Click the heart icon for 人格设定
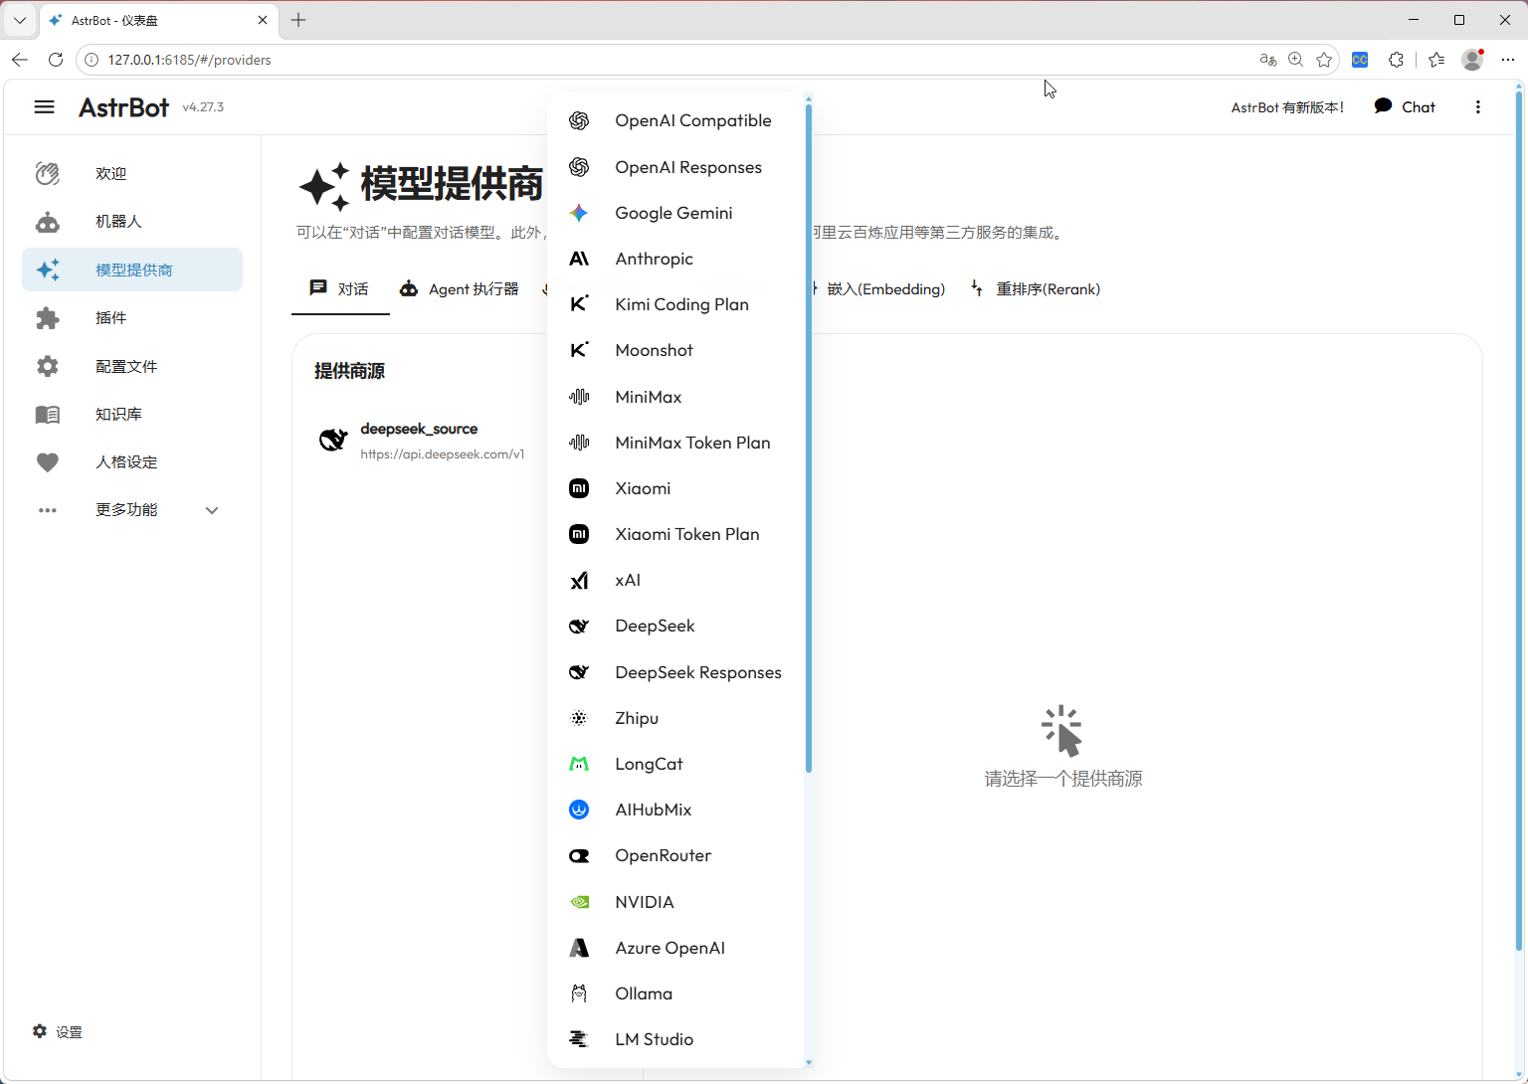This screenshot has height=1084, width=1528. pos(48,462)
